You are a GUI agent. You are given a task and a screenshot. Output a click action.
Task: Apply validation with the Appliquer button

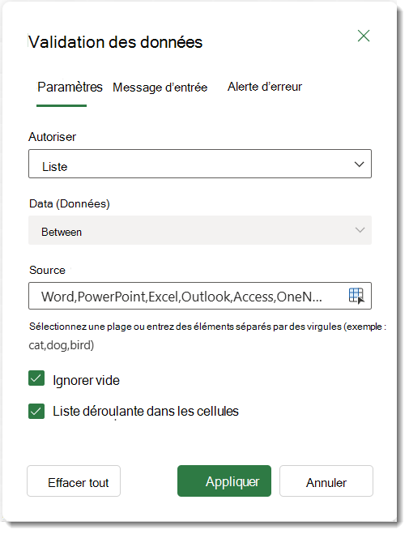(224, 481)
